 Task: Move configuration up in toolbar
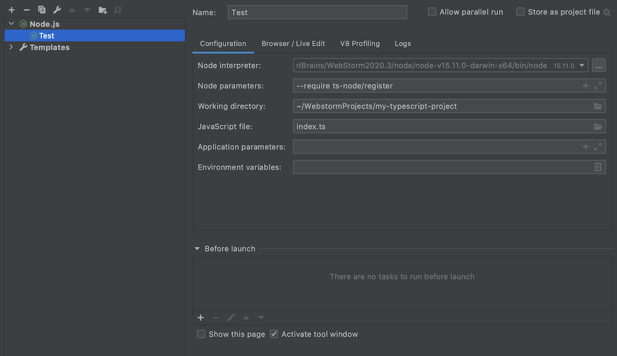click(72, 10)
